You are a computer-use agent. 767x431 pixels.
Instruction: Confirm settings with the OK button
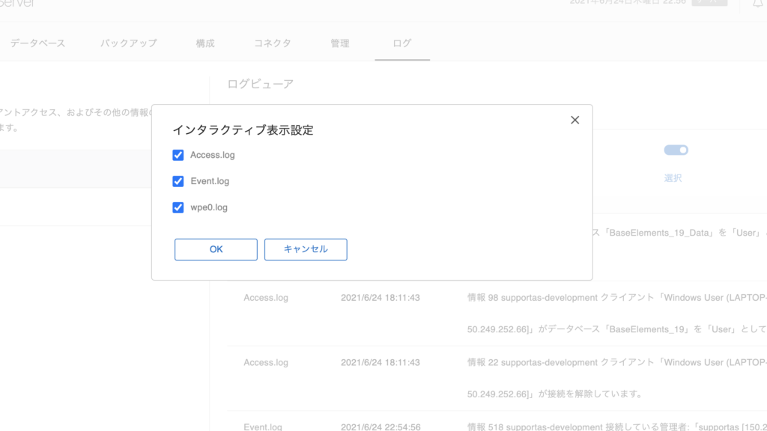[216, 249]
